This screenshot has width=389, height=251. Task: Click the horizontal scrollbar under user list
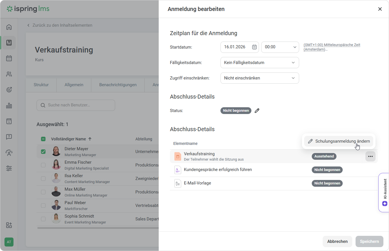coord(98,228)
